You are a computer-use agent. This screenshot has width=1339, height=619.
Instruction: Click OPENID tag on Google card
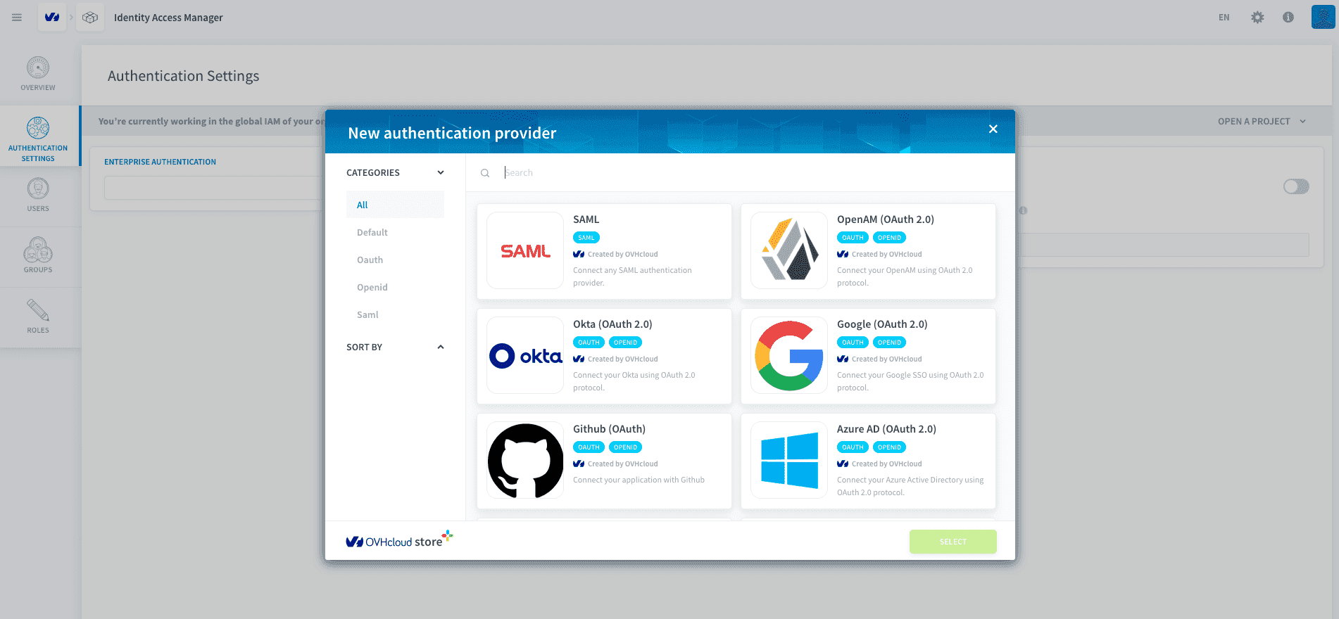pos(889,343)
